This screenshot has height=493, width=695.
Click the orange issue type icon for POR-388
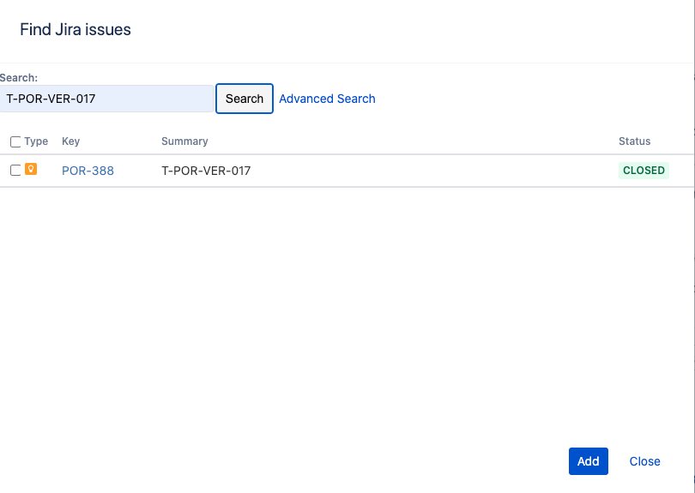tap(31, 170)
